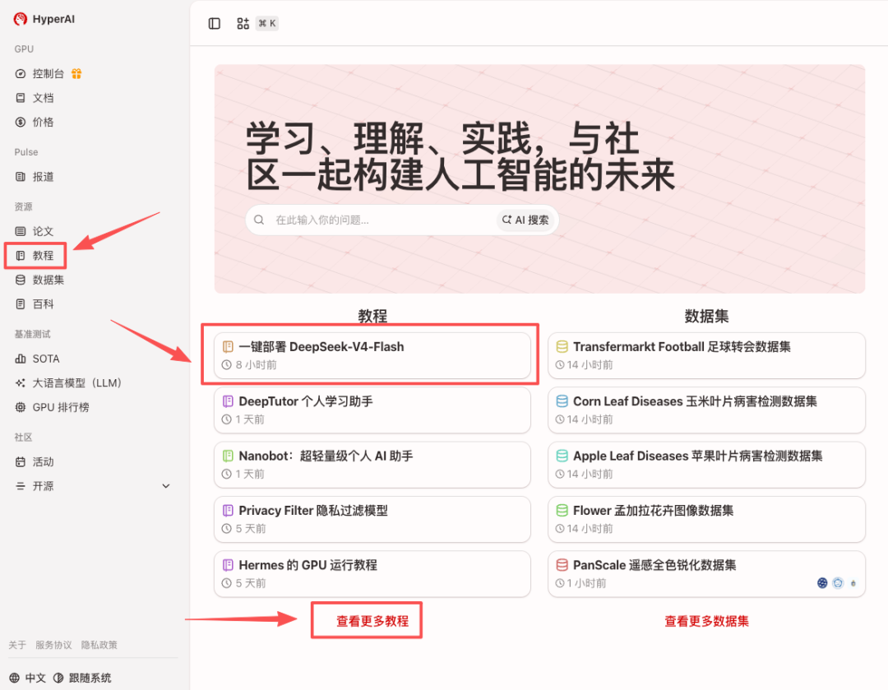
Task: Open Flower 孟加拉花卉图像数据集
Action: tap(706, 519)
